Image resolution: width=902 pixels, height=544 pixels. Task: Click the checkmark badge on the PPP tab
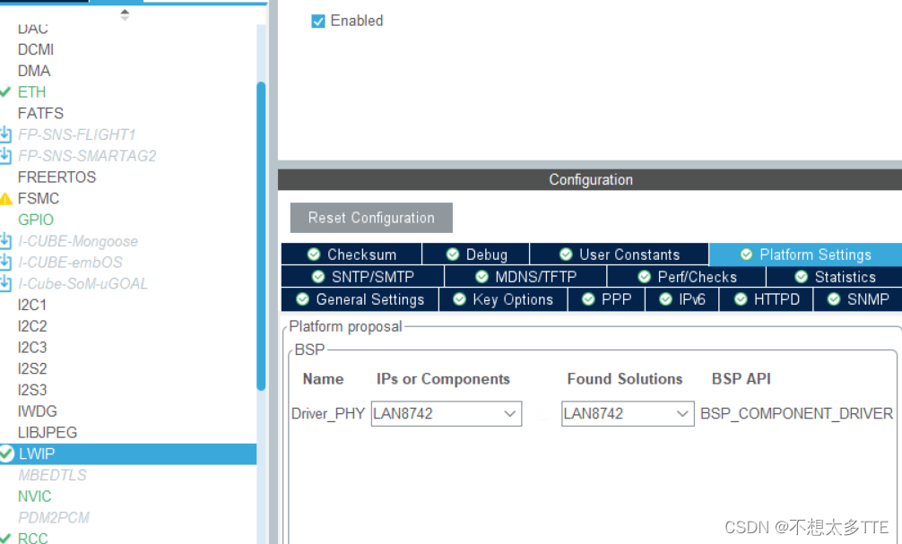coord(589,299)
